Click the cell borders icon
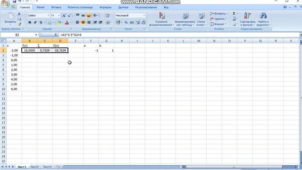The image size is (302, 170). pos(50,23)
